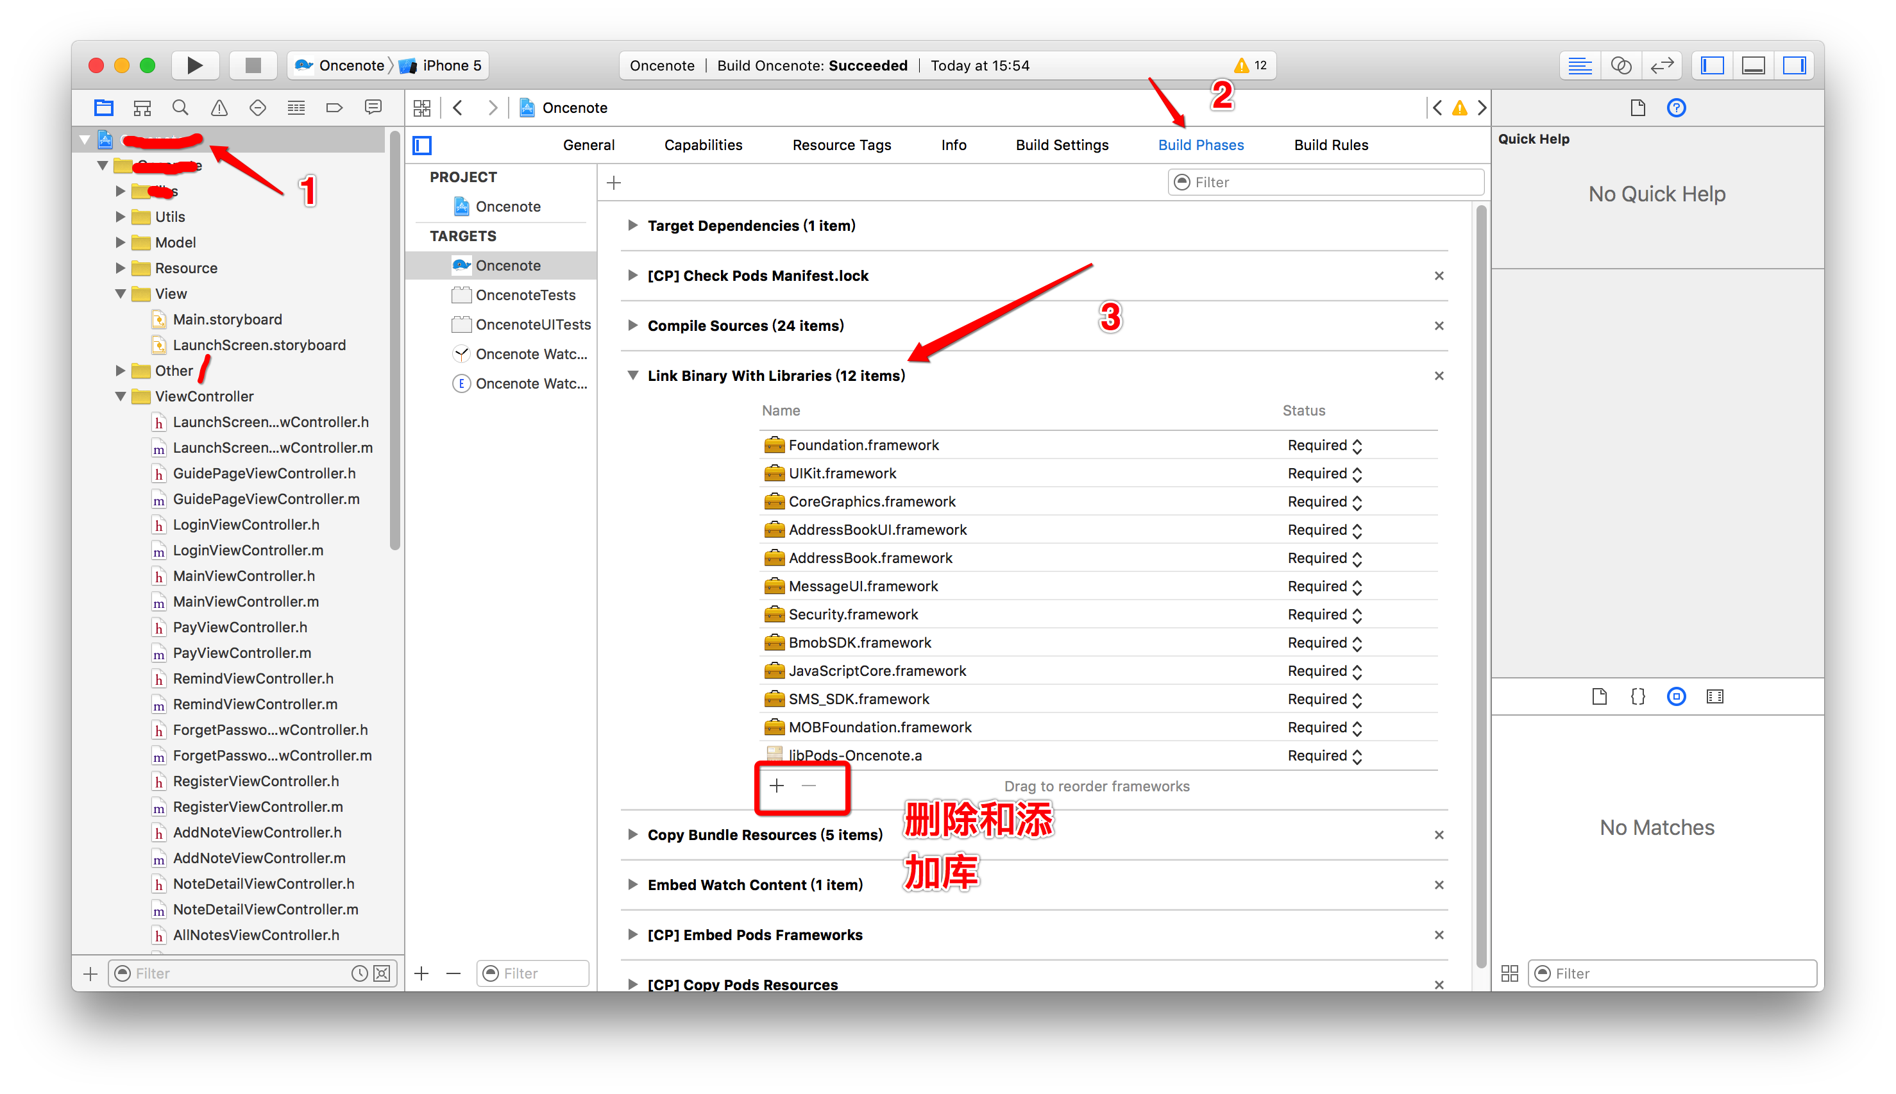Toggle the Navigator panel visibility
The width and height of the screenshot is (1896, 1094).
click(x=1713, y=65)
